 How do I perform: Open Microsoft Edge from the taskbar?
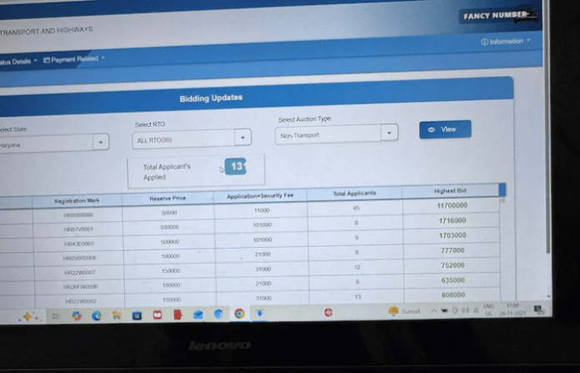click(x=97, y=315)
